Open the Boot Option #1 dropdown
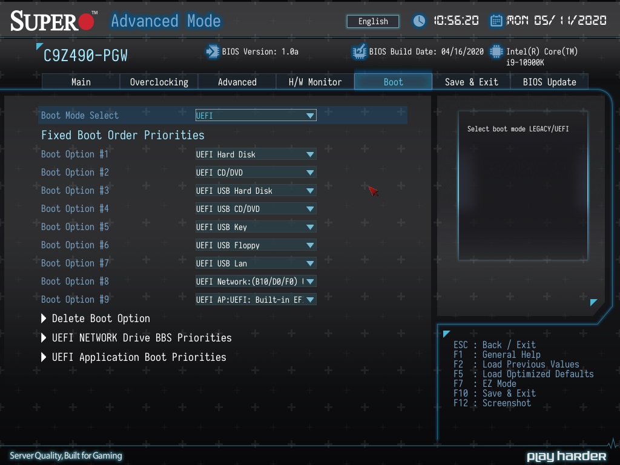620x465 pixels. pyautogui.click(x=256, y=154)
